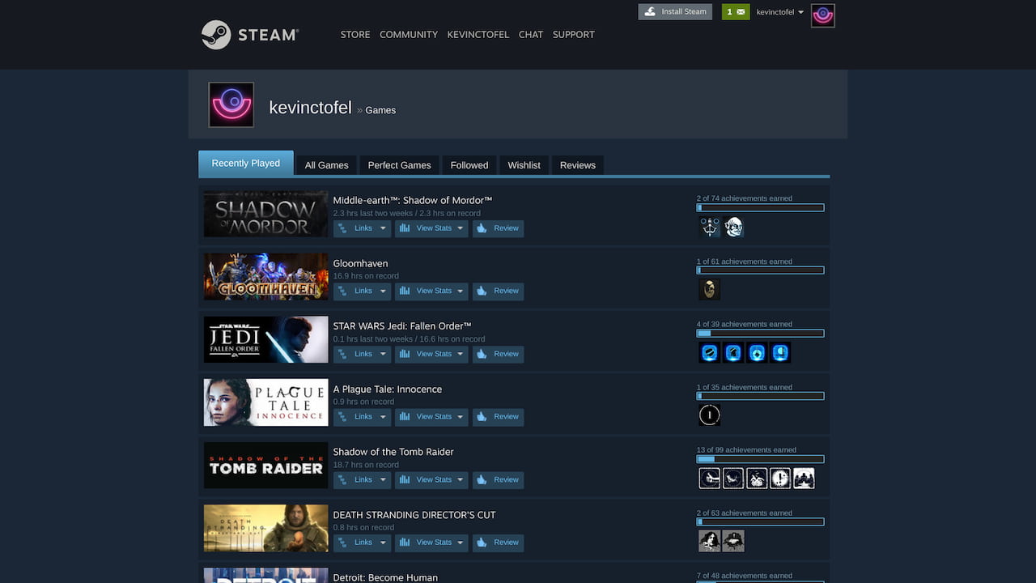1036x583 pixels.
Task: Click the large kevinctofel profile avatar
Action: (231, 104)
